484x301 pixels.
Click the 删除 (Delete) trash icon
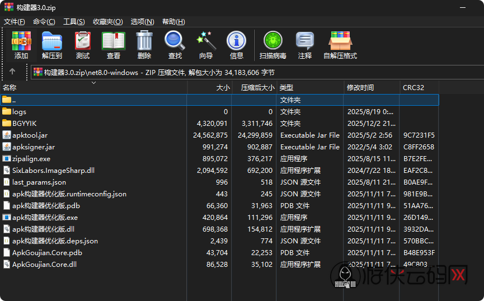point(144,45)
